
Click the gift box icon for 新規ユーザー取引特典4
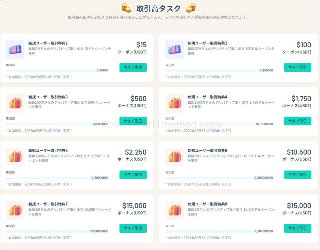coord(175,103)
